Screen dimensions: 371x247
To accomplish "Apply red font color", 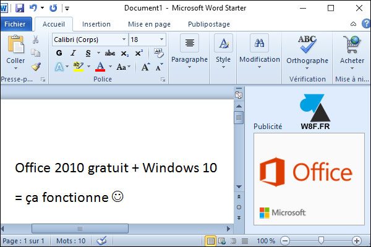I will [x=100, y=67].
